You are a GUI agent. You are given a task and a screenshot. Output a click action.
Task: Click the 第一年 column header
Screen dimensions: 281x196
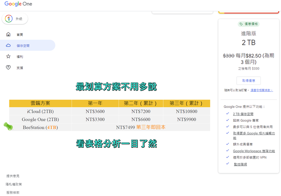(95, 103)
